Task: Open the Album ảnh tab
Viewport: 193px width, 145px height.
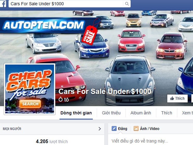Action: 141,113
